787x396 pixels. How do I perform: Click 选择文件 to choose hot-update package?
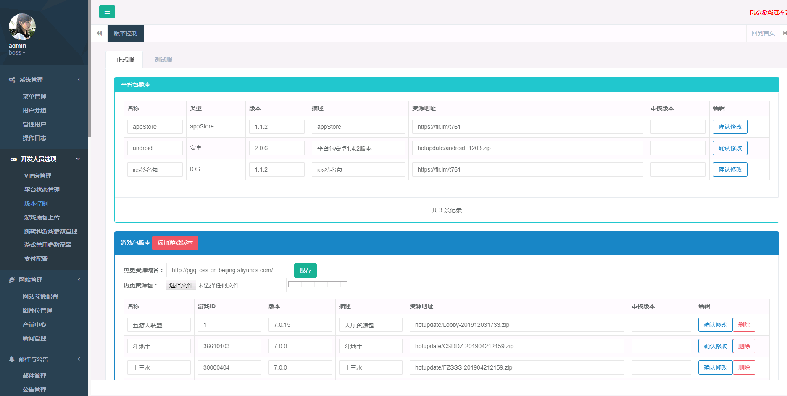pyautogui.click(x=181, y=285)
